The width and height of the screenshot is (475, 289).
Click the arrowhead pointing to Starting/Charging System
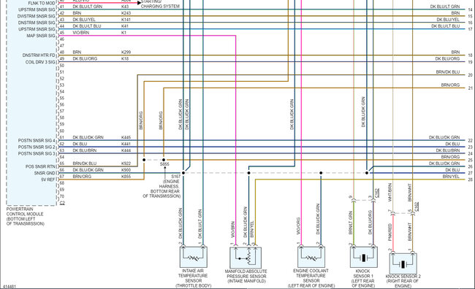(139, 3)
